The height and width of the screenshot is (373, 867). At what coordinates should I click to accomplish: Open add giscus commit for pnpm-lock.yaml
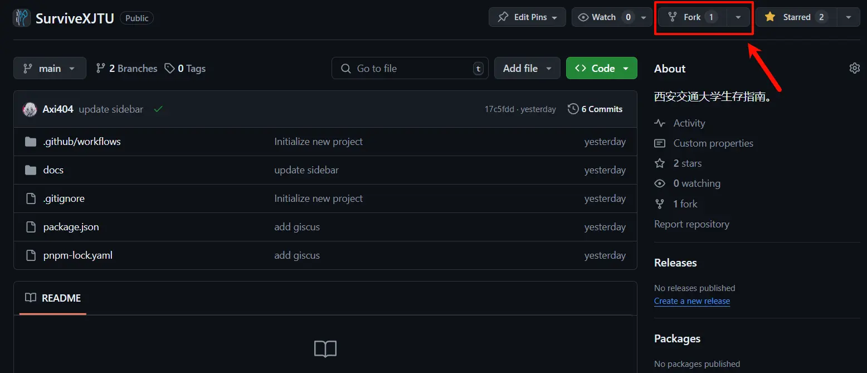point(297,255)
